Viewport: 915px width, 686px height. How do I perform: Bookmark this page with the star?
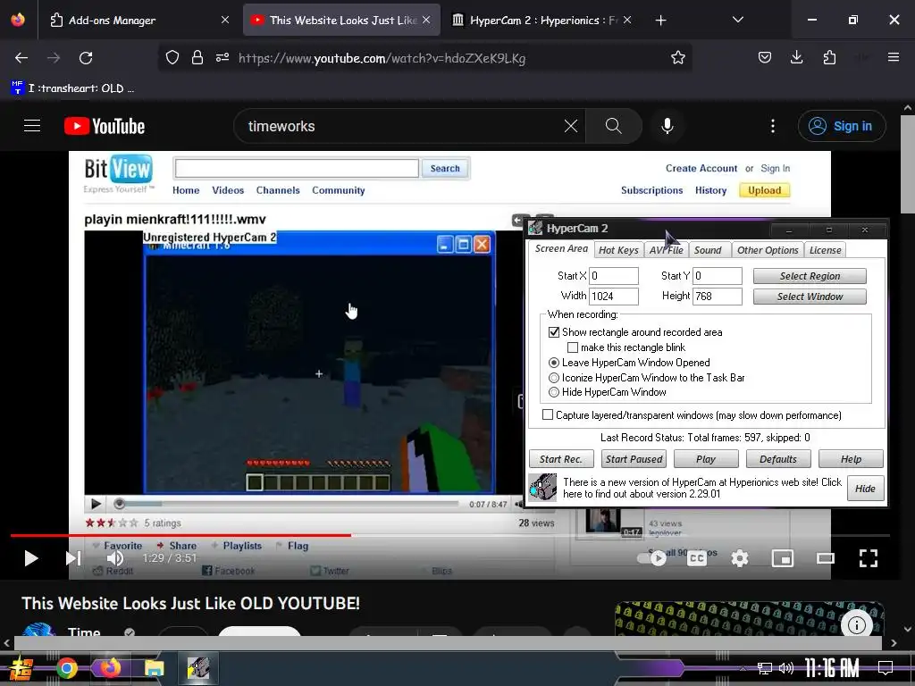(677, 58)
